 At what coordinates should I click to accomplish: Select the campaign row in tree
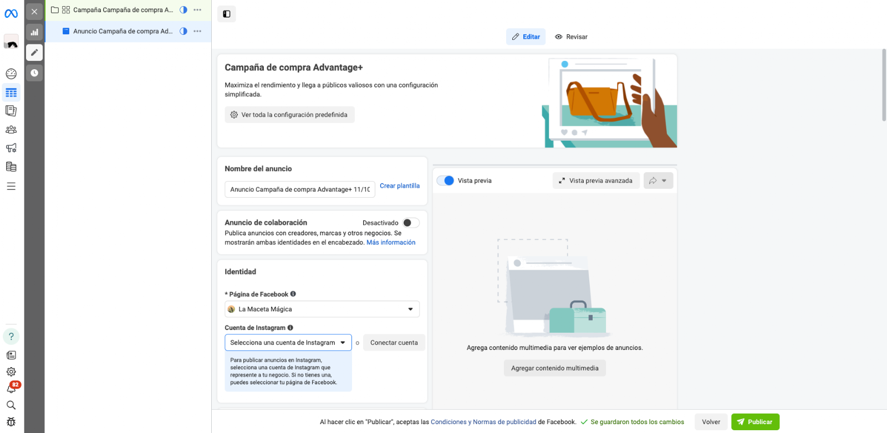click(x=128, y=10)
